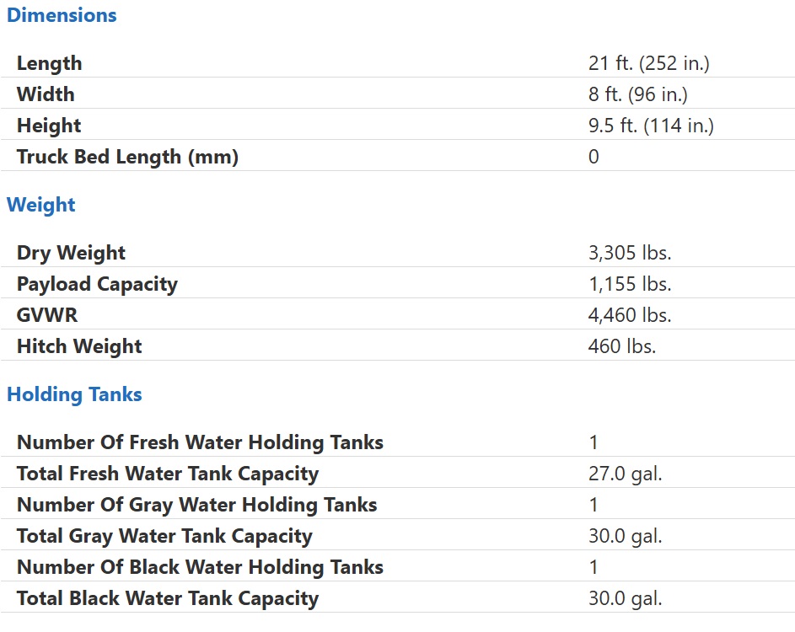
Task: Select the Payload Capacity label
Action: pyautogui.click(x=97, y=284)
